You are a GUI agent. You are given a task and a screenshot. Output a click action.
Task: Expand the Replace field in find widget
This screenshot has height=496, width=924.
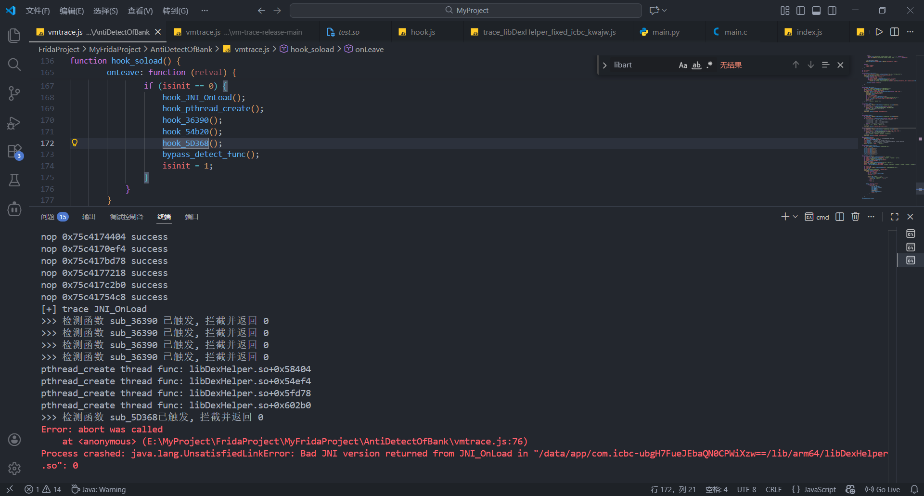click(x=605, y=65)
